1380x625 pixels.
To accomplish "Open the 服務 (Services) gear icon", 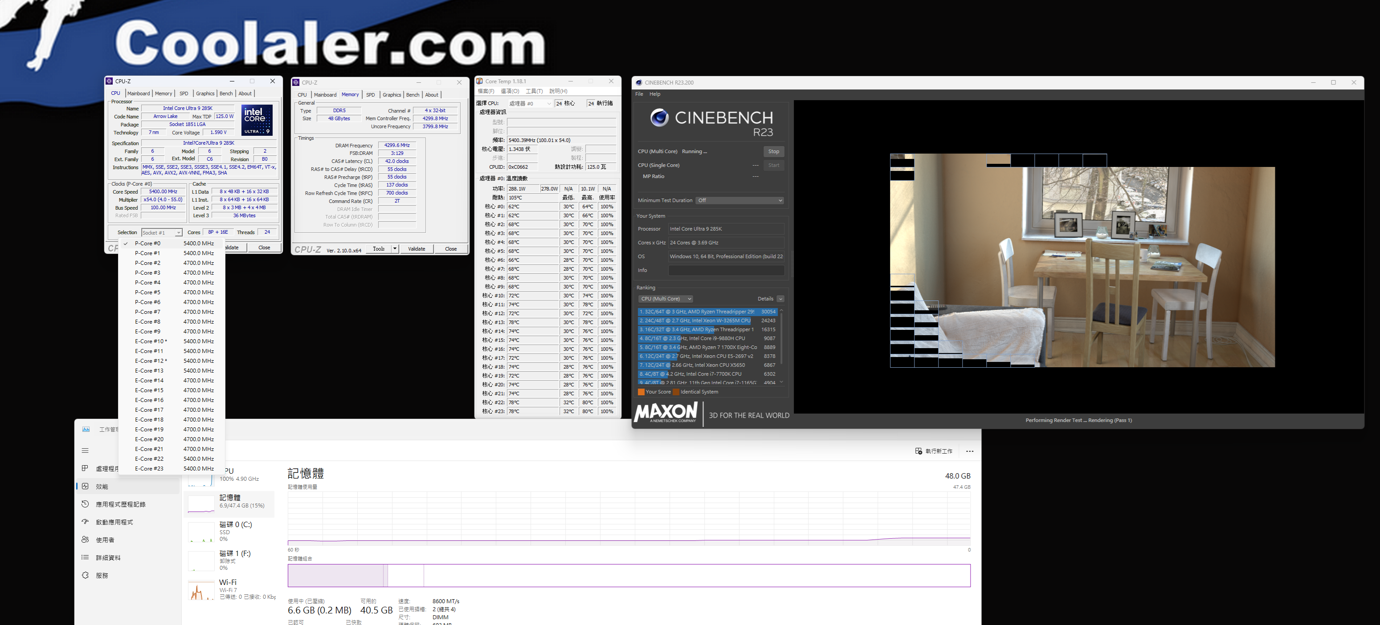I will 85,575.
